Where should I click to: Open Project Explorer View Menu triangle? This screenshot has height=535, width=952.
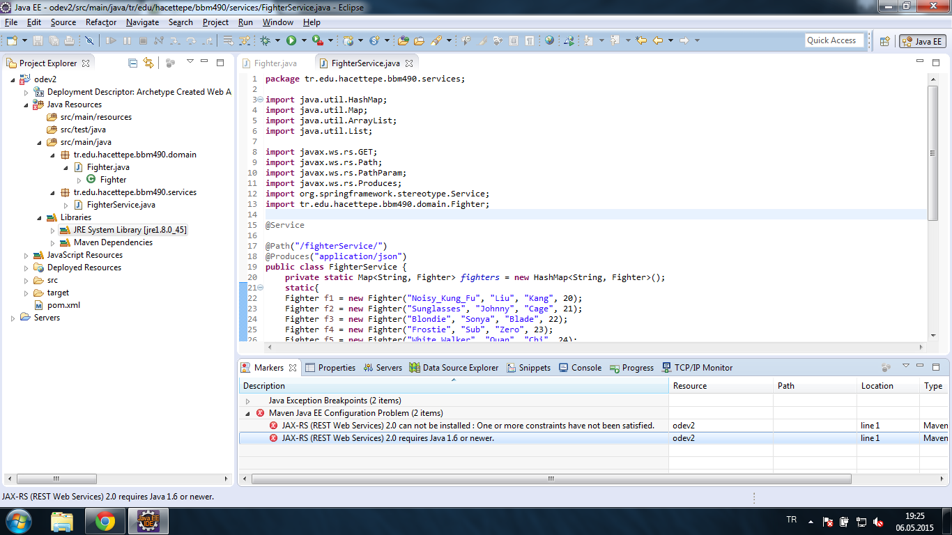pos(190,62)
